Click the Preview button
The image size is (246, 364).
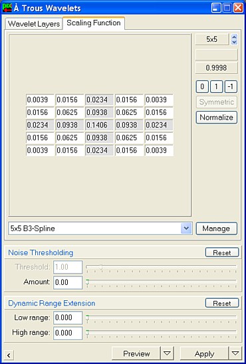pyautogui.click(x=136, y=353)
